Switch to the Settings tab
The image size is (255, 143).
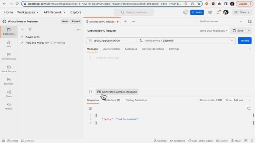tap(174, 49)
